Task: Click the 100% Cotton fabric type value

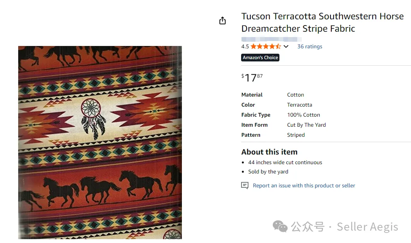Action: [x=303, y=115]
